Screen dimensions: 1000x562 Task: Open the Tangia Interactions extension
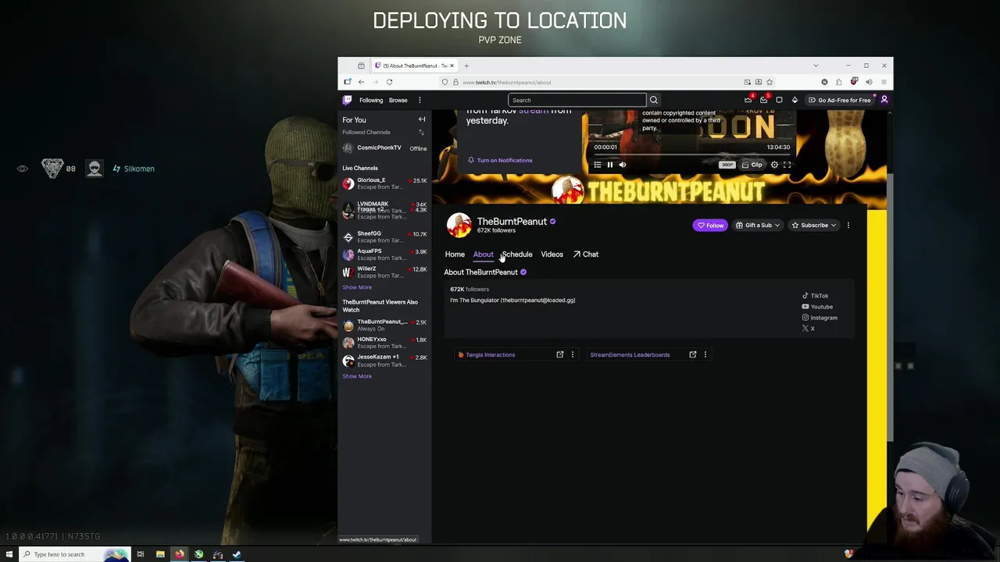coord(491,354)
